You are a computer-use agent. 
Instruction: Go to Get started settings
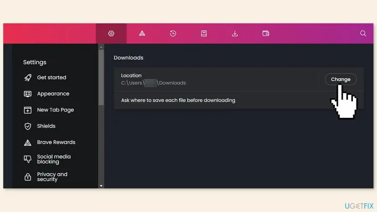pyautogui.click(x=51, y=77)
